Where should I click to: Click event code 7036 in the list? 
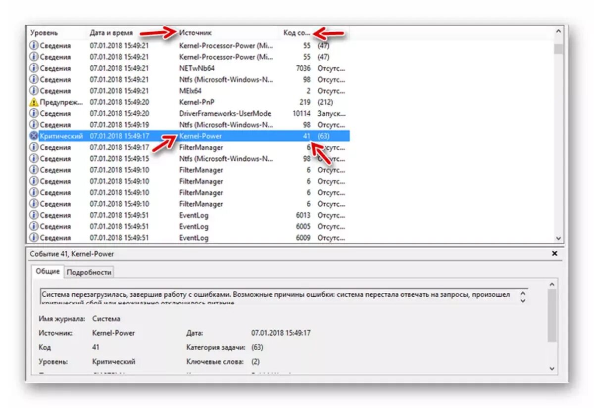coord(302,68)
